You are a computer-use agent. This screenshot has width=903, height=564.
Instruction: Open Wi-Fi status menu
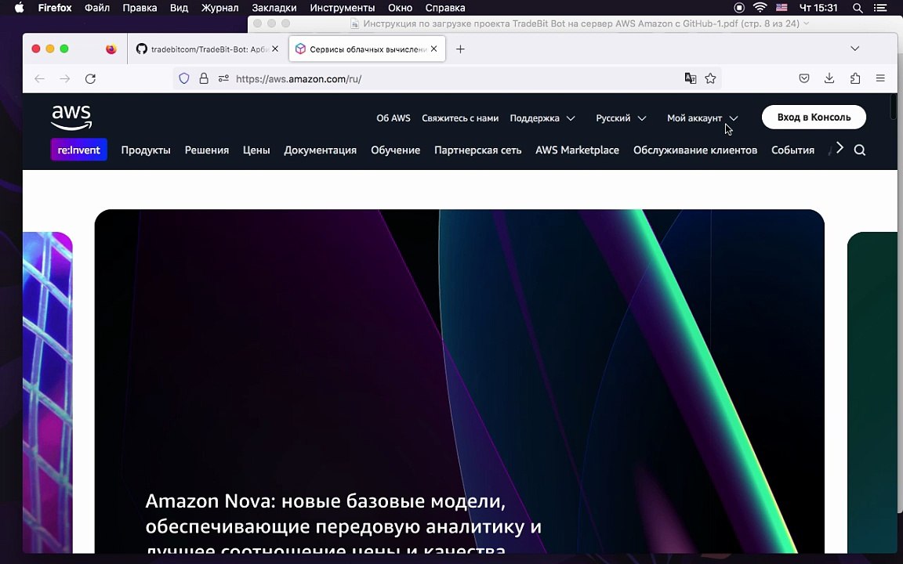tap(760, 8)
